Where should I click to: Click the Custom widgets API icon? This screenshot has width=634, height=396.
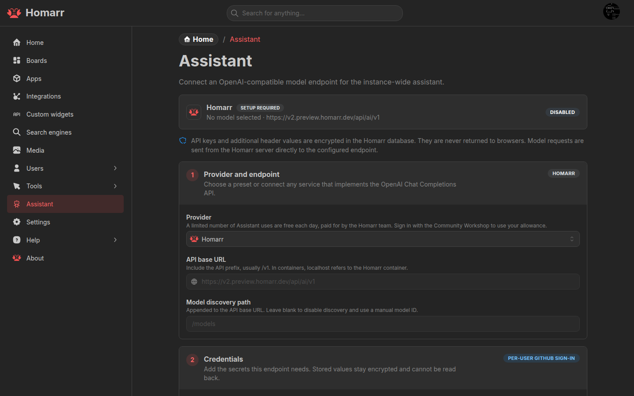click(17, 114)
